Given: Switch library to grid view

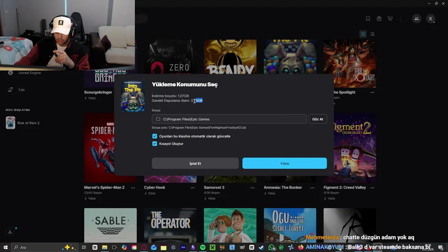Looking at the screenshot, I should 363,34.
